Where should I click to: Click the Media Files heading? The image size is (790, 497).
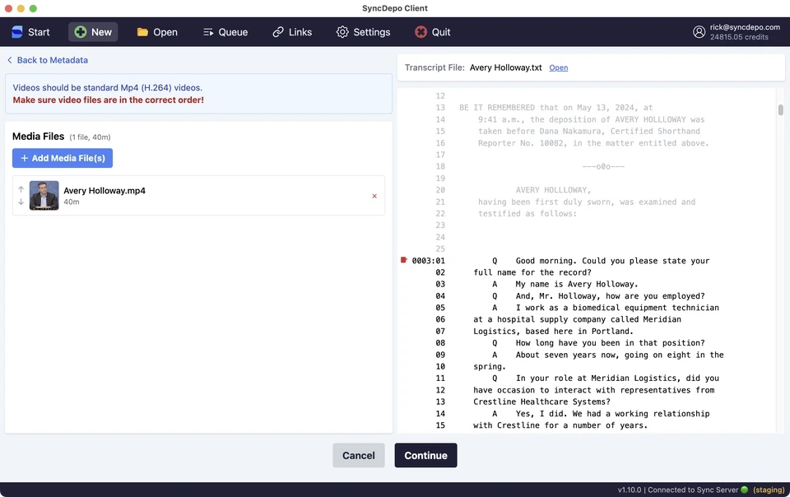[39, 137]
